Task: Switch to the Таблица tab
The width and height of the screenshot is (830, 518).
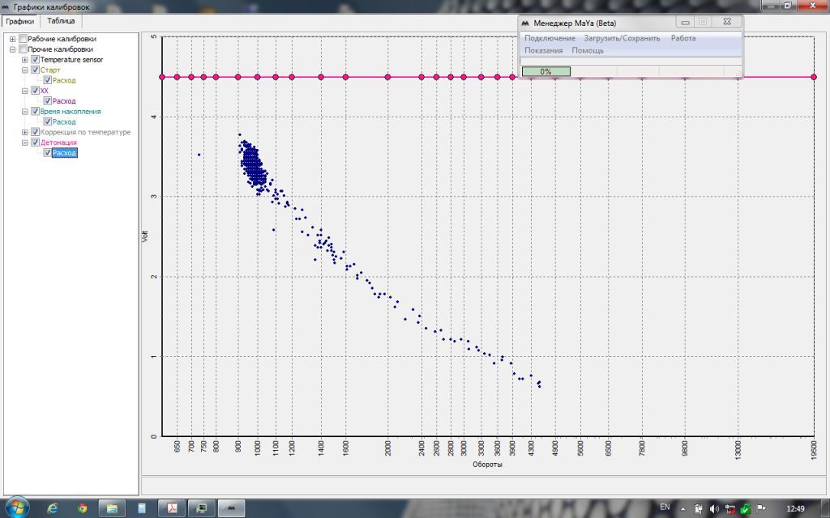Action: [x=61, y=21]
